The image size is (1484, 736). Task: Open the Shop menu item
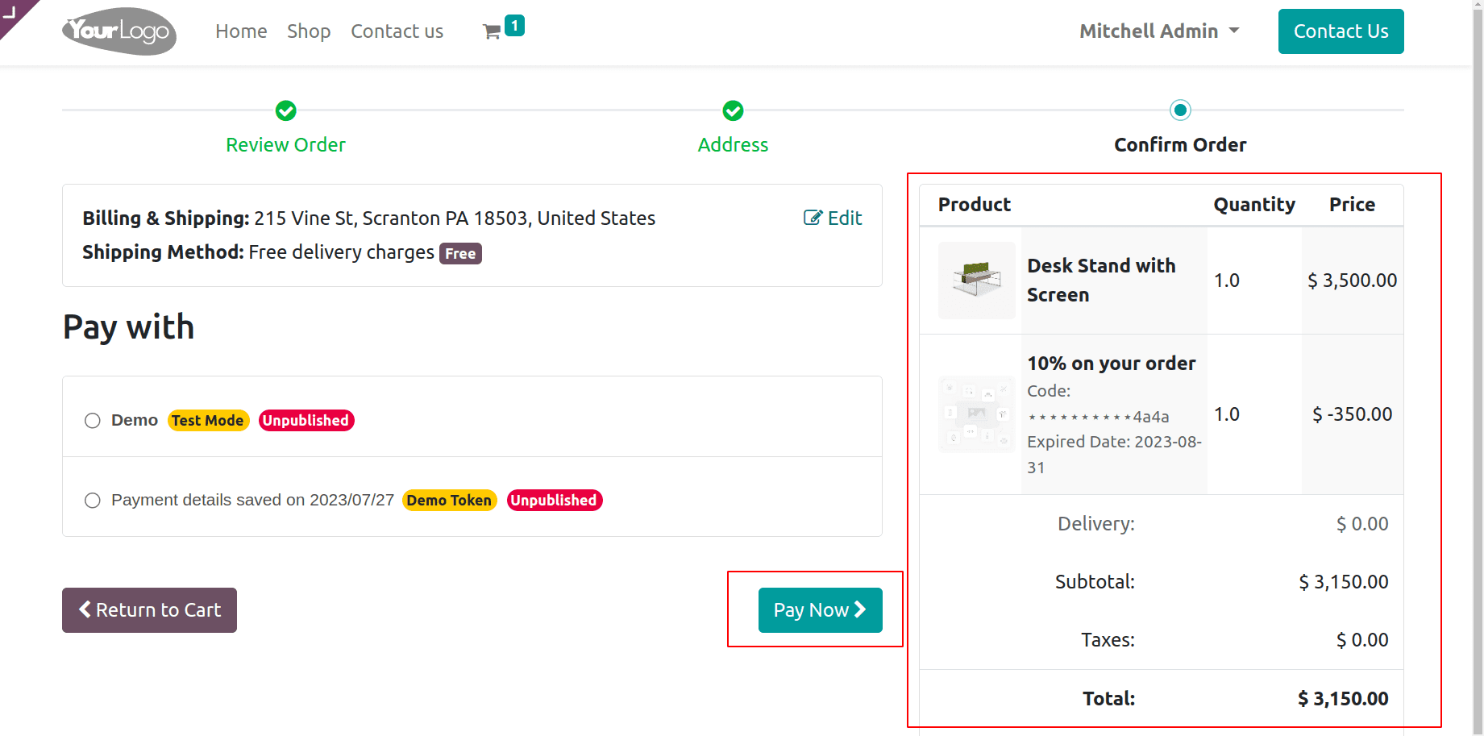309,31
